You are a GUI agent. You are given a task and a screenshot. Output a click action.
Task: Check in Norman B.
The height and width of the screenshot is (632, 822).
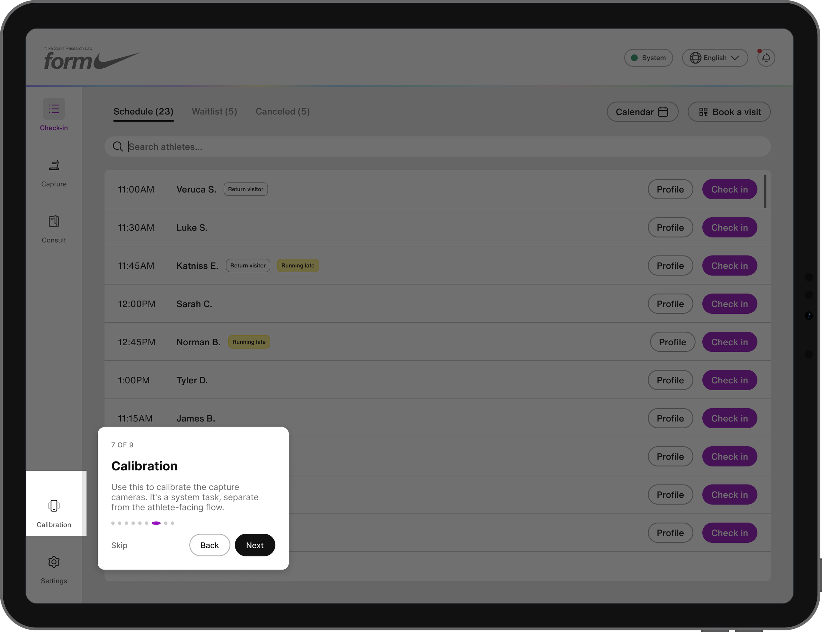pyautogui.click(x=729, y=342)
